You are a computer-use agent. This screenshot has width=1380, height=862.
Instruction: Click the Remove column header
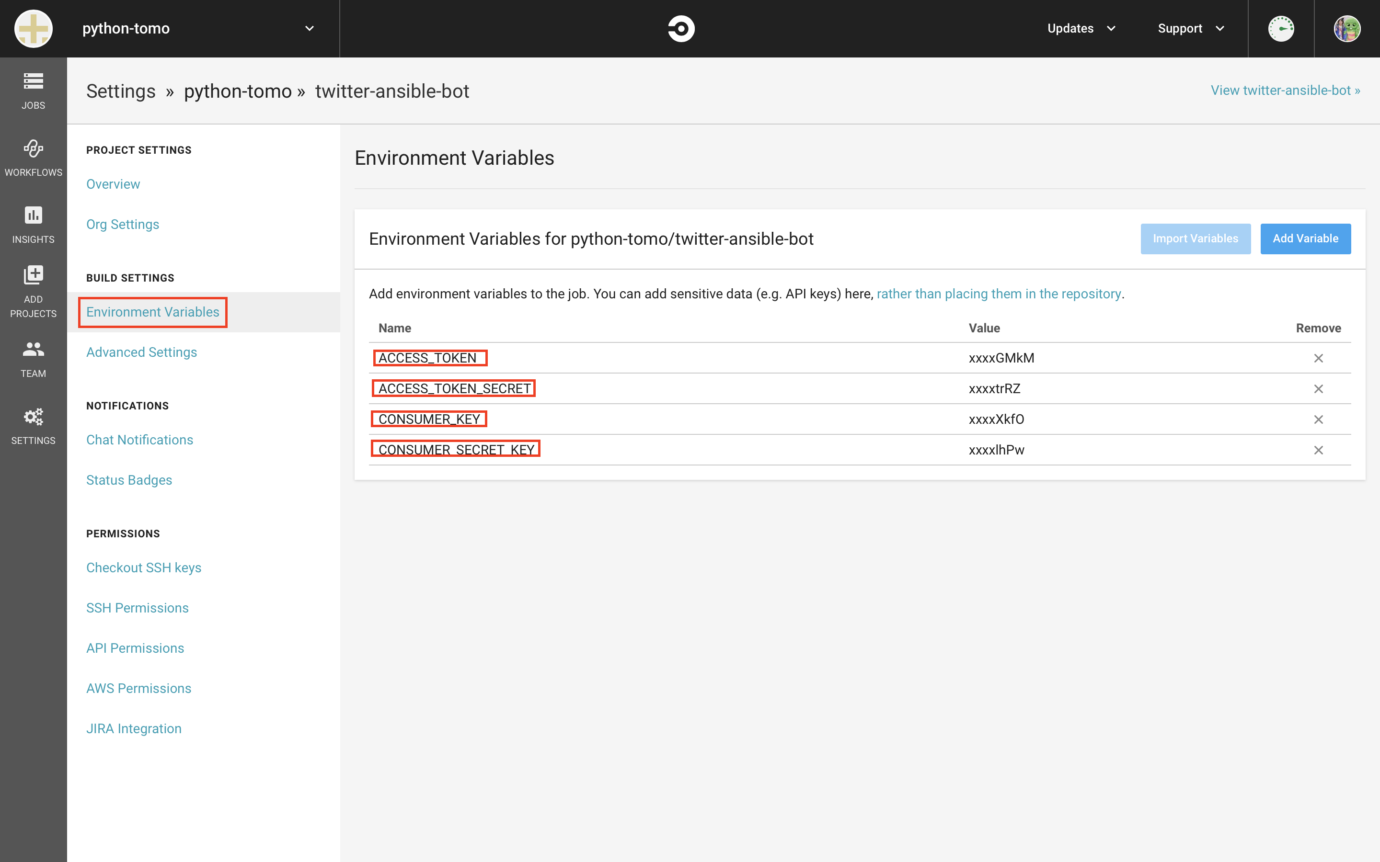point(1318,329)
